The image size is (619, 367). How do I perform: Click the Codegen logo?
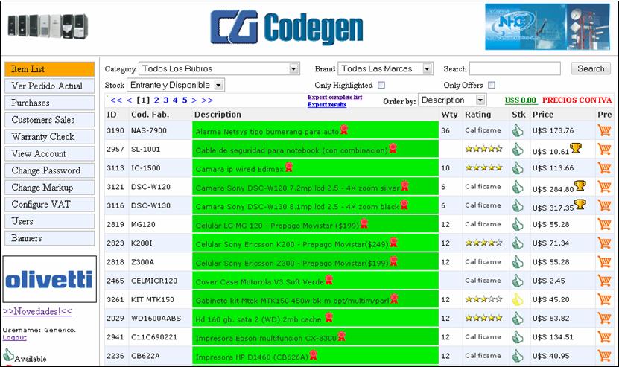pyautogui.click(x=287, y=28)
